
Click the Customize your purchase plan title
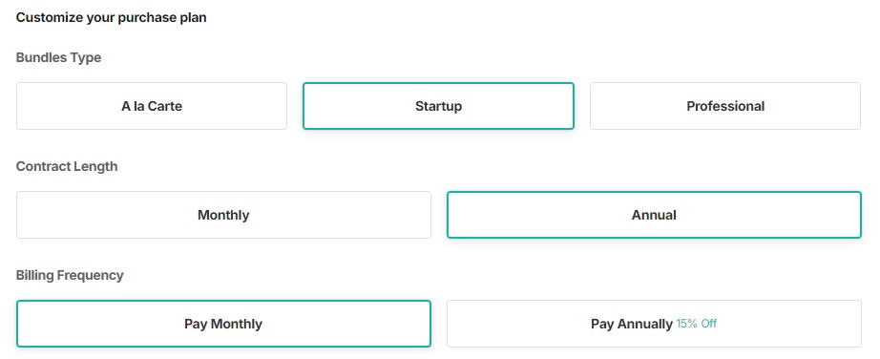point(111,17)
